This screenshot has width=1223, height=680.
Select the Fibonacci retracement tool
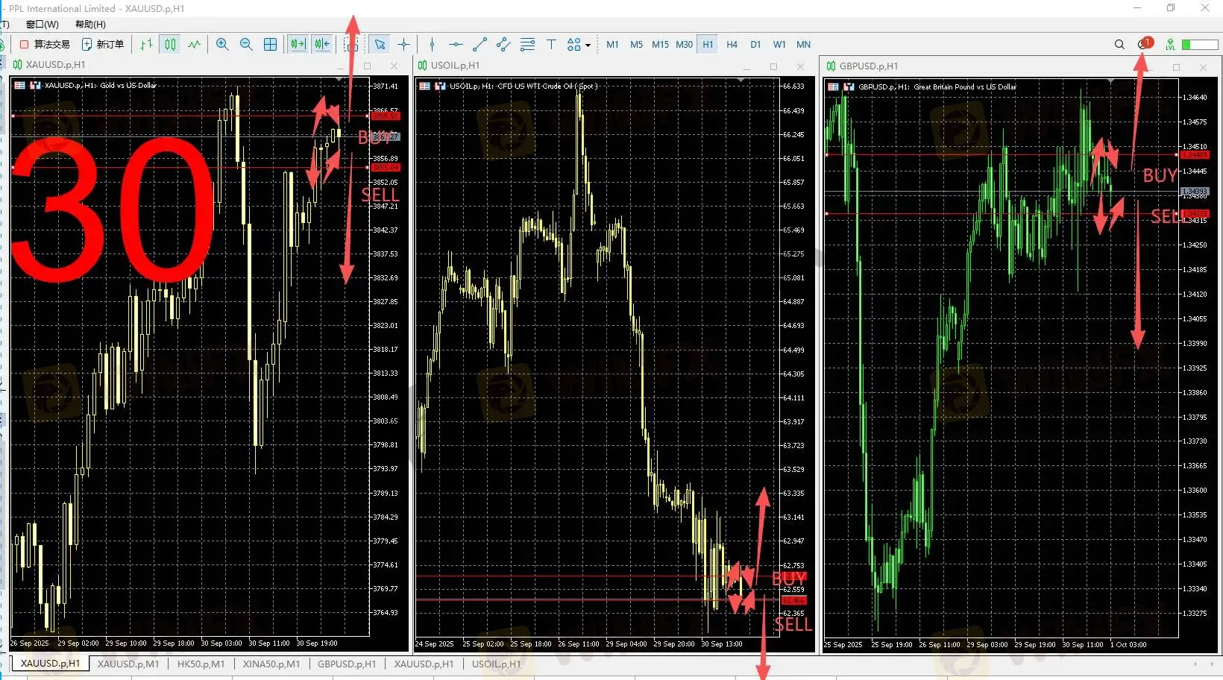point(527,45)
